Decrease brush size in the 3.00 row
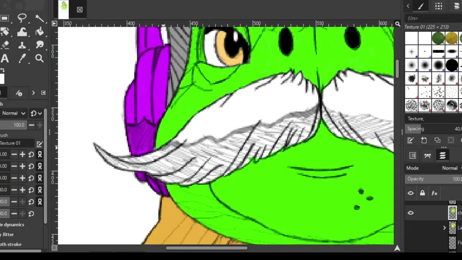This screenshot has width=462, height=260. point(14,155)
